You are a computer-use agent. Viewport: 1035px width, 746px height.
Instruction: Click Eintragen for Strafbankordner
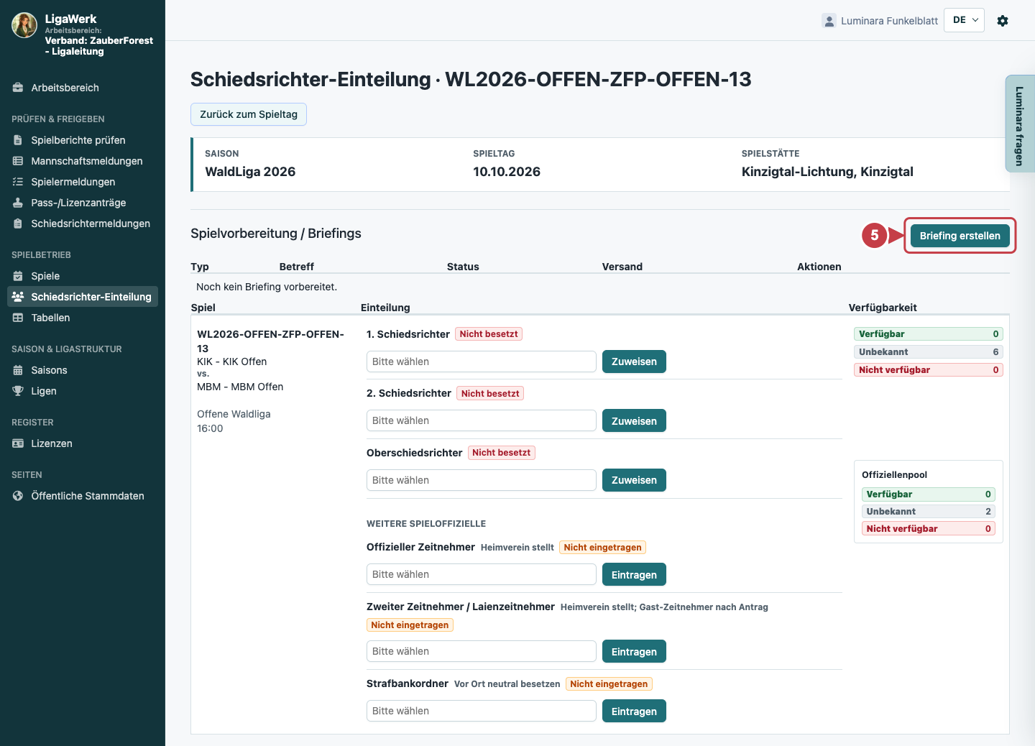pyautogui.click(x=634, y=711)
